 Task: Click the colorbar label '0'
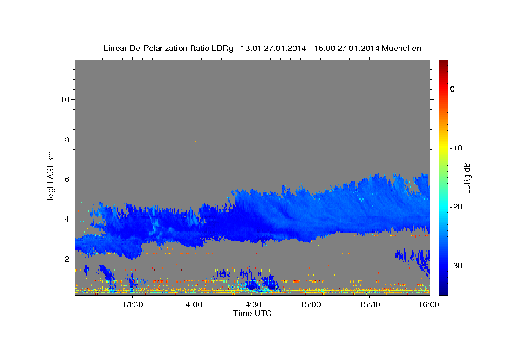click(x=452, y=89)
